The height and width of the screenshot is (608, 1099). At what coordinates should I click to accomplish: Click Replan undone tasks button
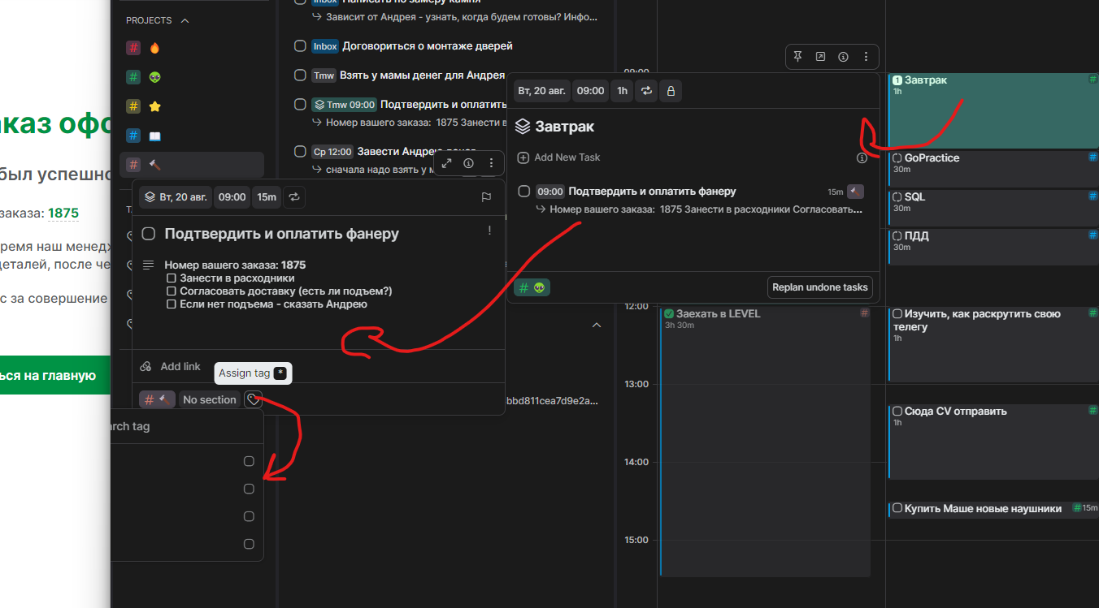click(820, 287)
